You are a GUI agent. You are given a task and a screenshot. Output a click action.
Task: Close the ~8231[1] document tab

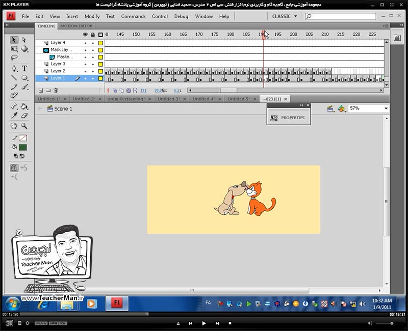(x=286, y=99)
